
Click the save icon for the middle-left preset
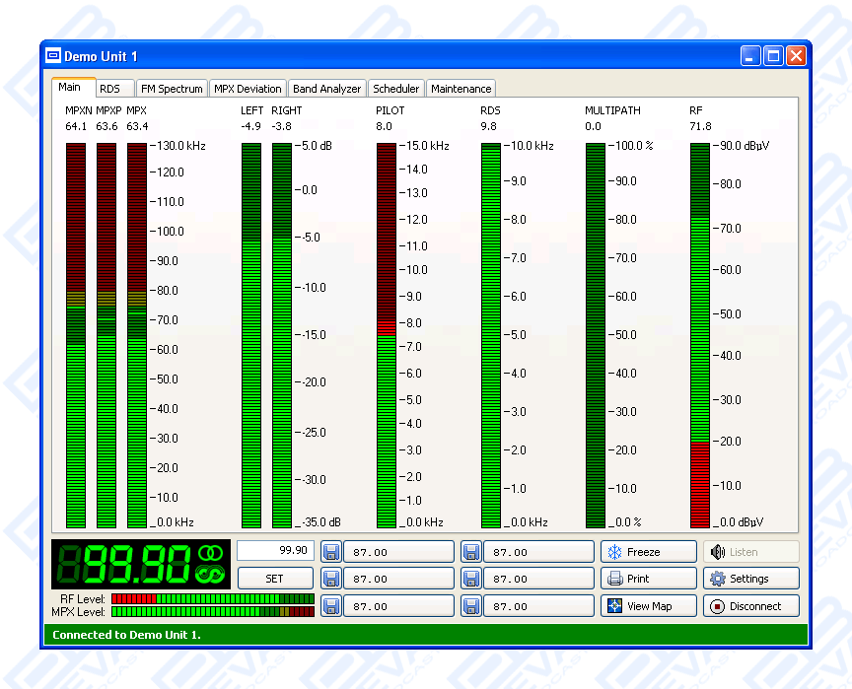coord(331,579)
